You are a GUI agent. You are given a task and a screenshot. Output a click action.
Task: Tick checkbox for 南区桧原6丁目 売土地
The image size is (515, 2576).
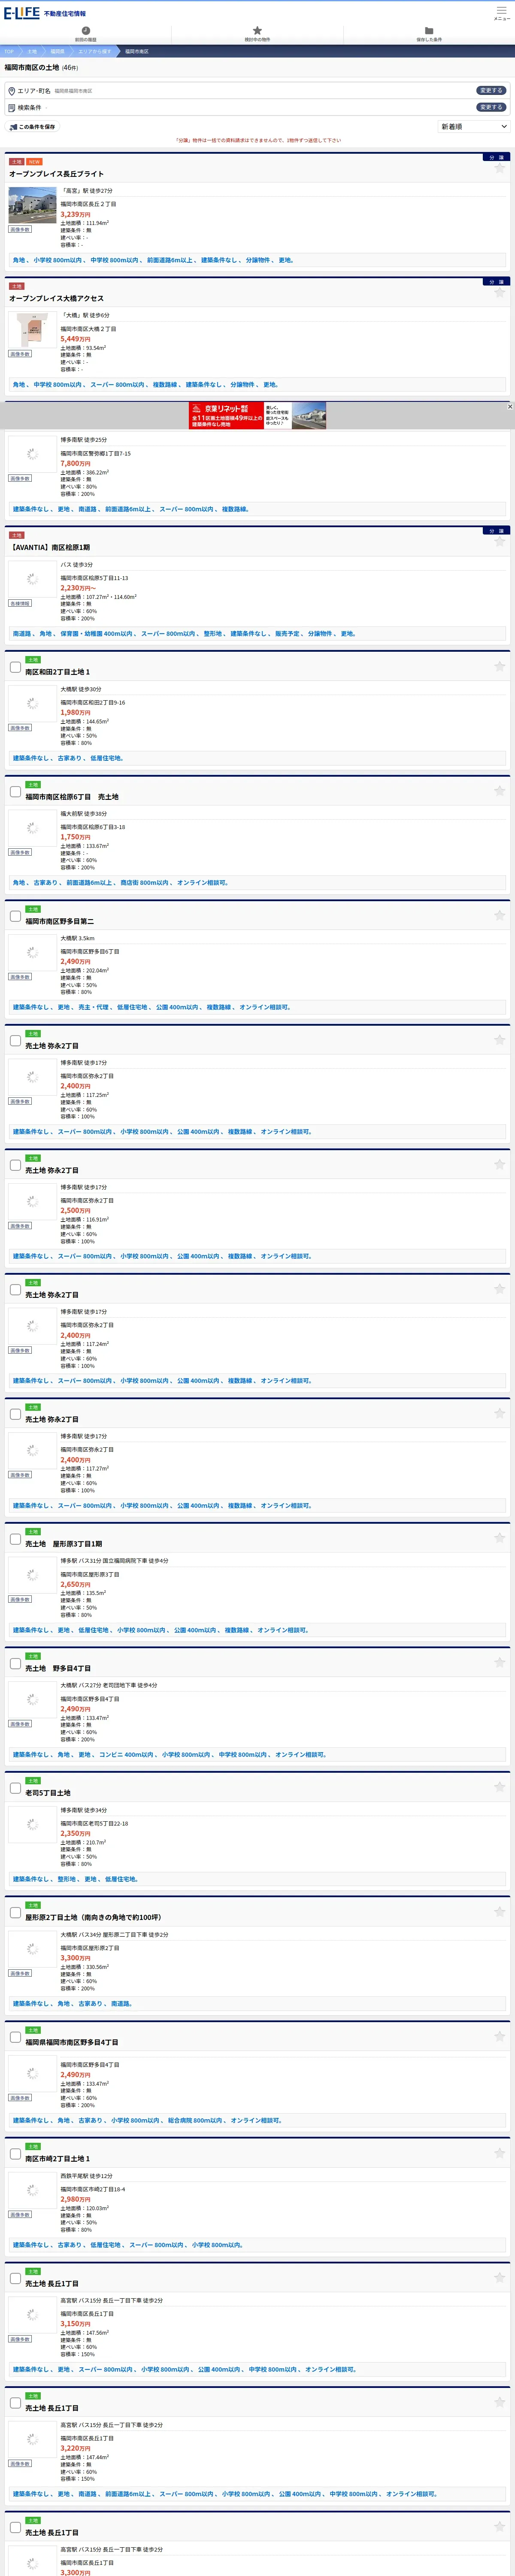(15, 792)
